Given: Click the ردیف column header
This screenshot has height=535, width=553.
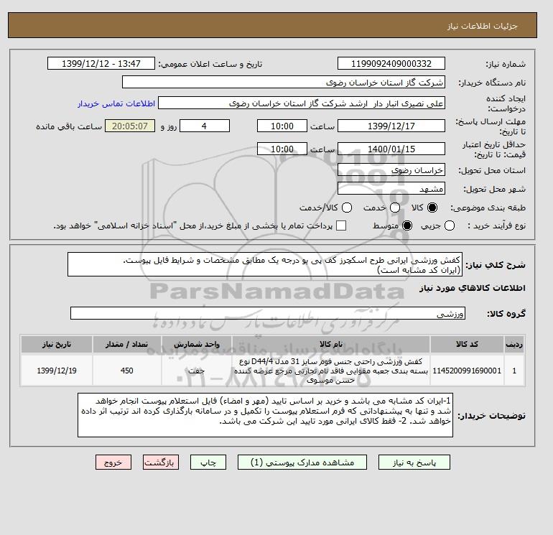Looking at the screenshot, I should [514, 344].
